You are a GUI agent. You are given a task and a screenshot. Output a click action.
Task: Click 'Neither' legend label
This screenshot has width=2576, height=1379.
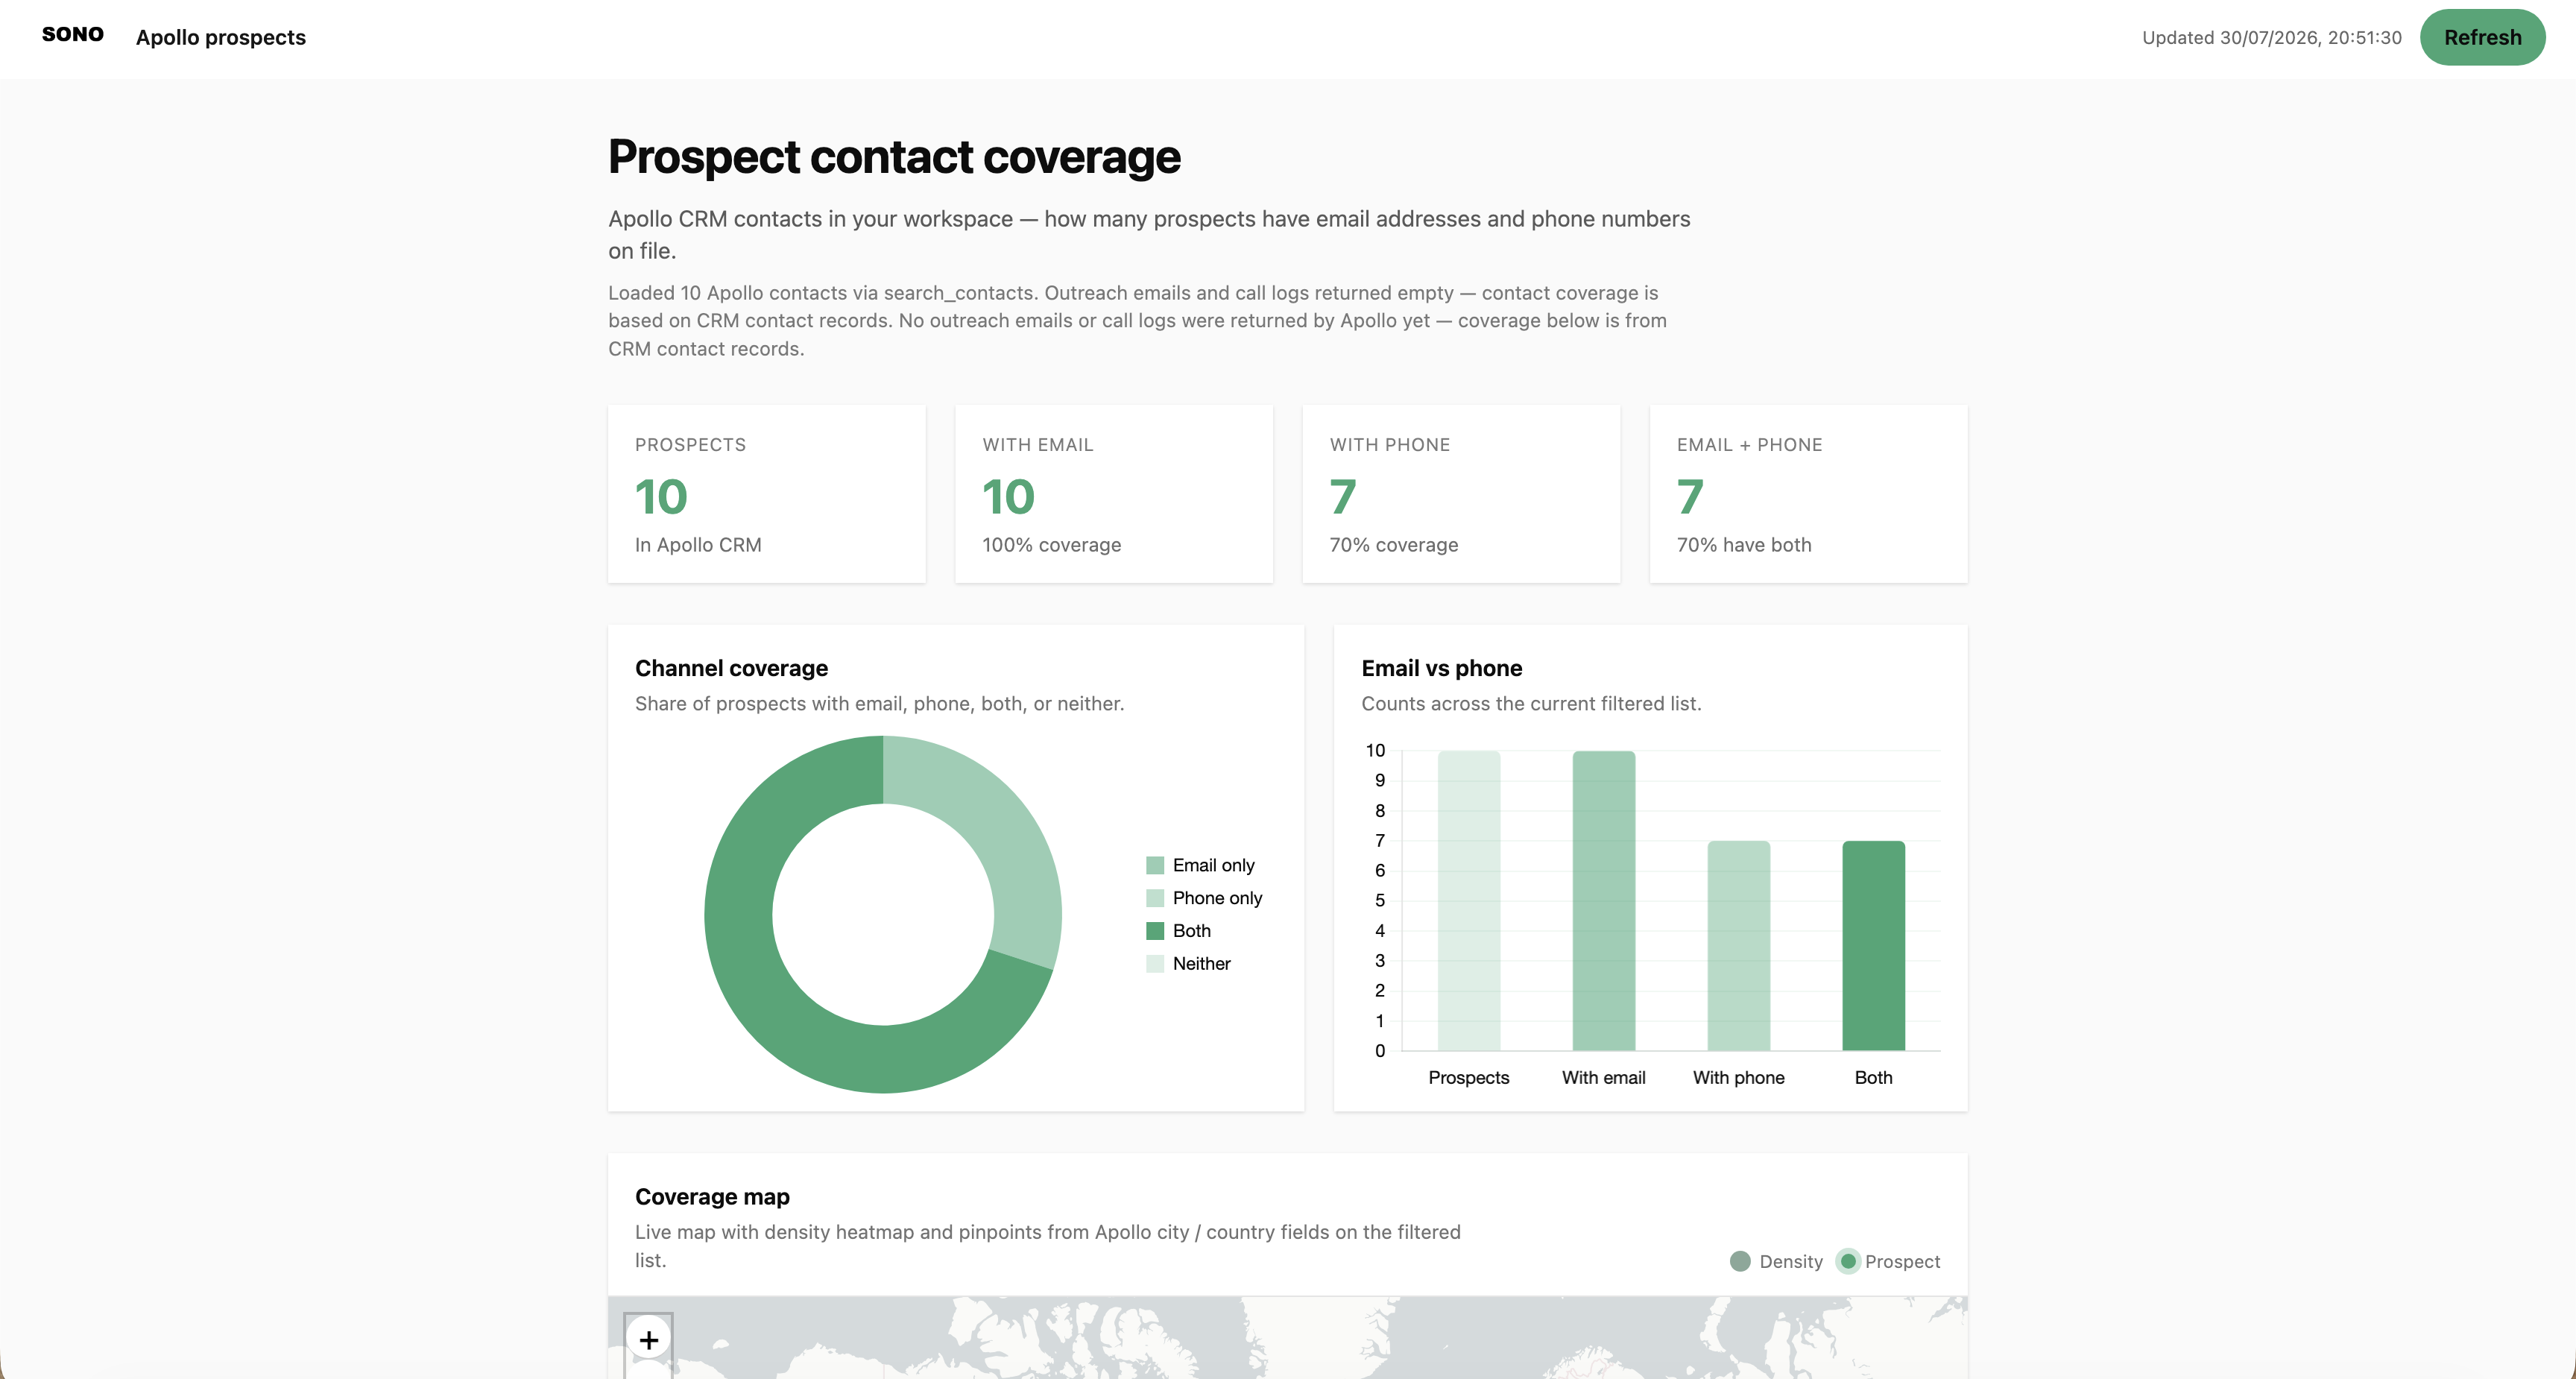[x=1201, y=964]
